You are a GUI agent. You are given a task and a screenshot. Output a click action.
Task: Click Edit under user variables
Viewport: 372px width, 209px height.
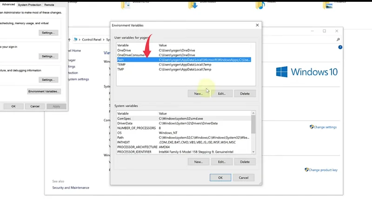221,93
